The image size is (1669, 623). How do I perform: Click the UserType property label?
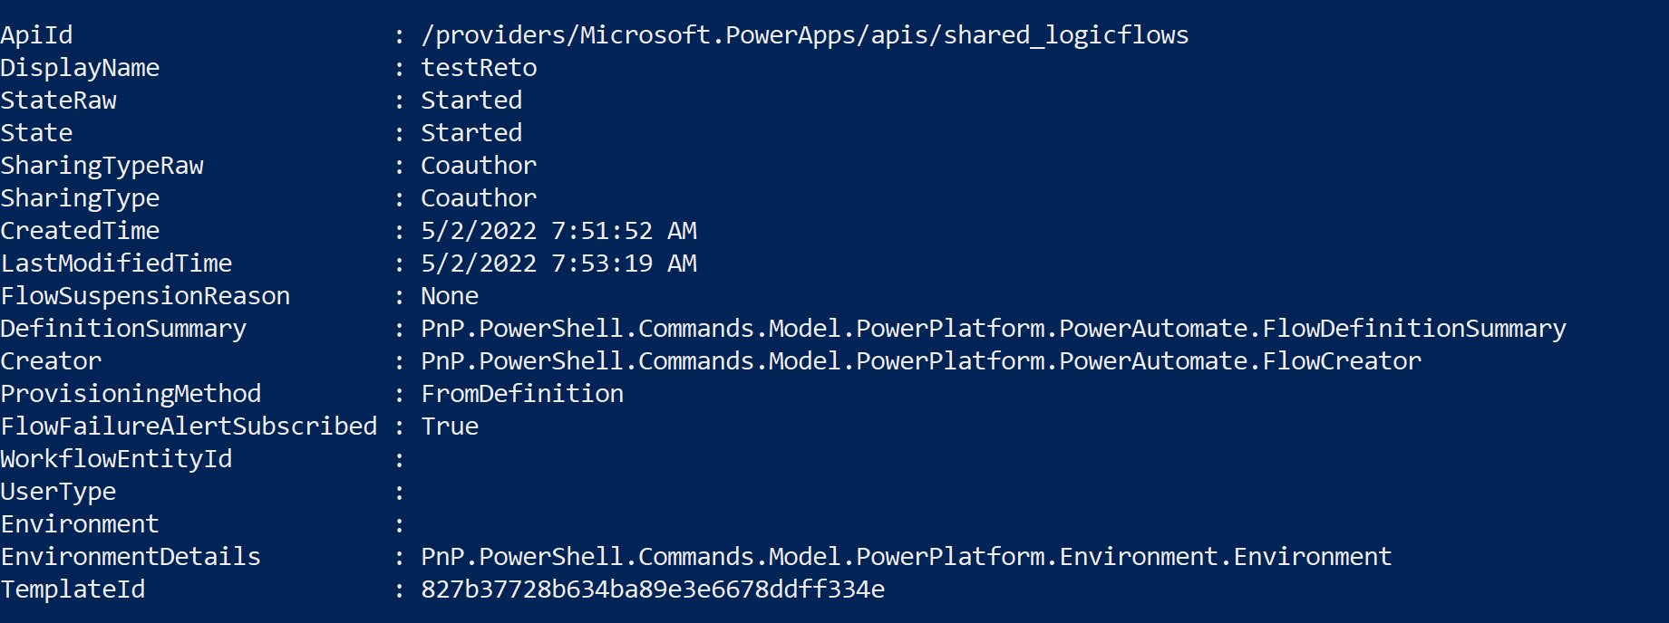(x=58, y=492)
